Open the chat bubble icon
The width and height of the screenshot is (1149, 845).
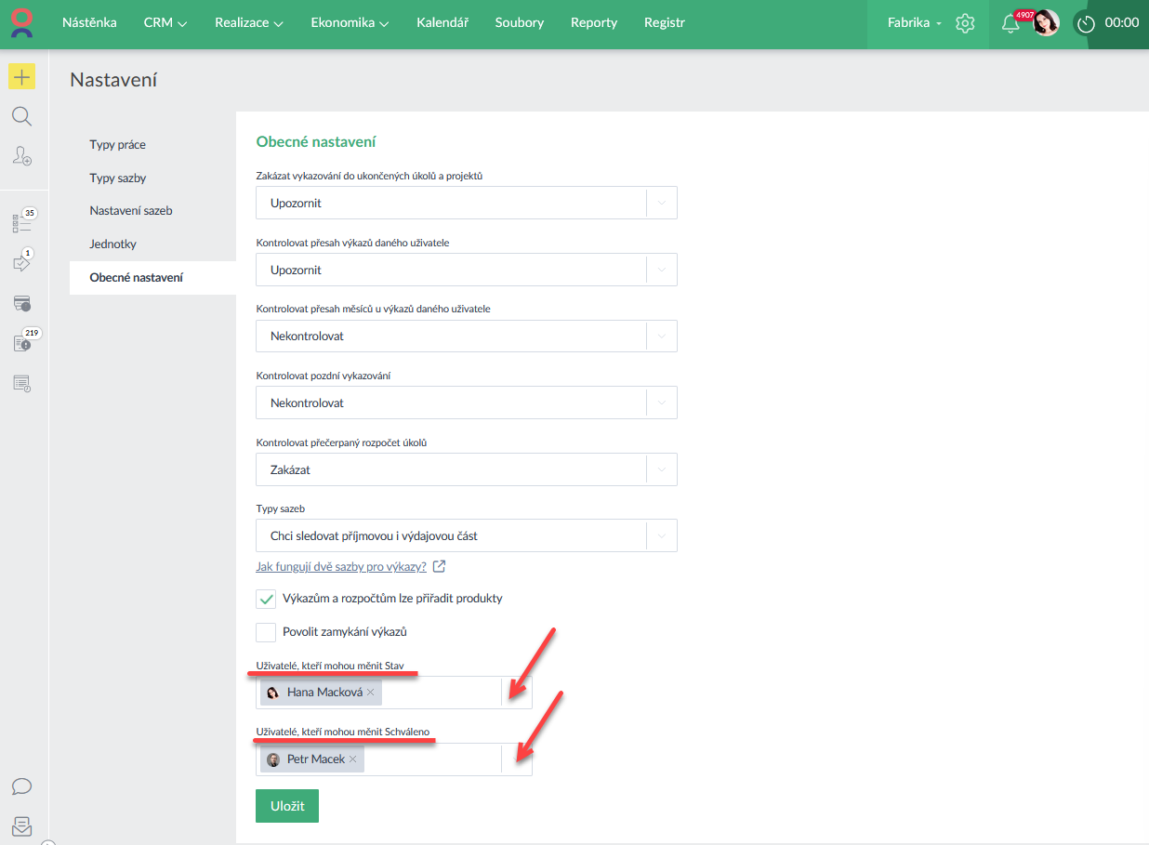(x=22, y=786)
